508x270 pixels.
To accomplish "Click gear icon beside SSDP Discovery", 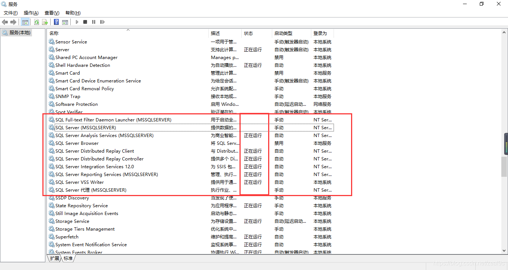I will [x=52, y=198].
